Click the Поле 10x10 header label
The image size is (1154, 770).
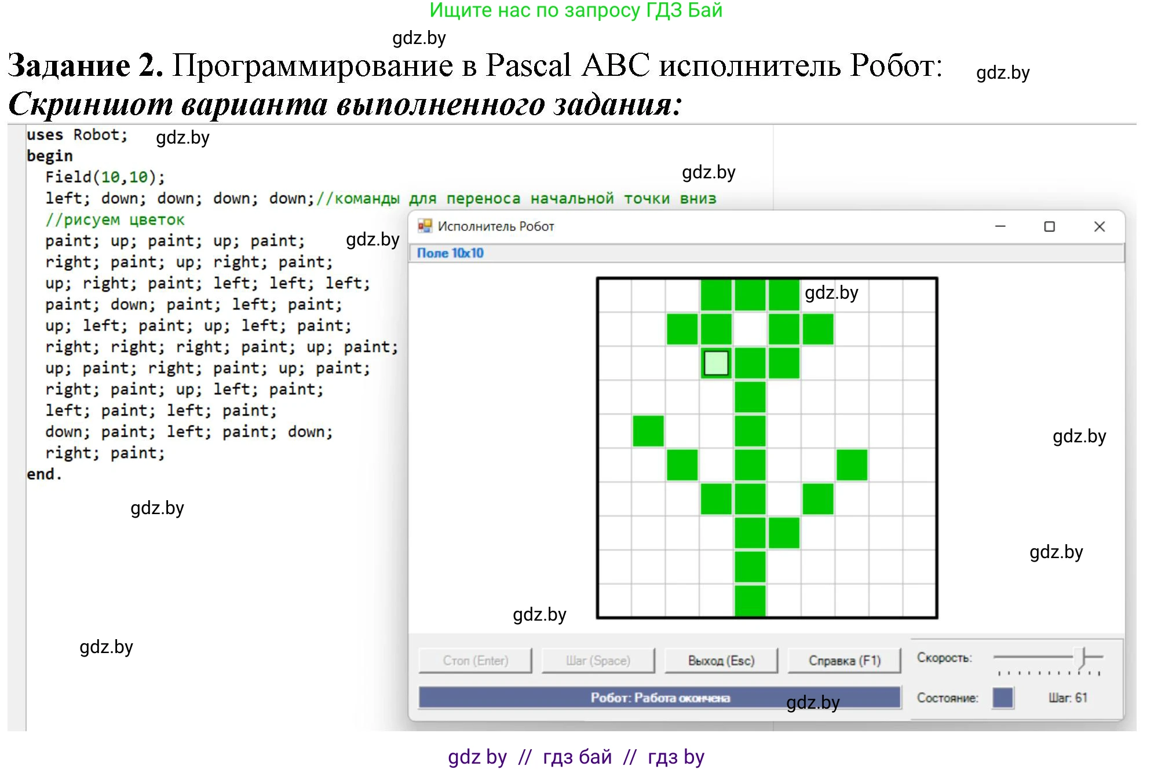tap(450, 253)
